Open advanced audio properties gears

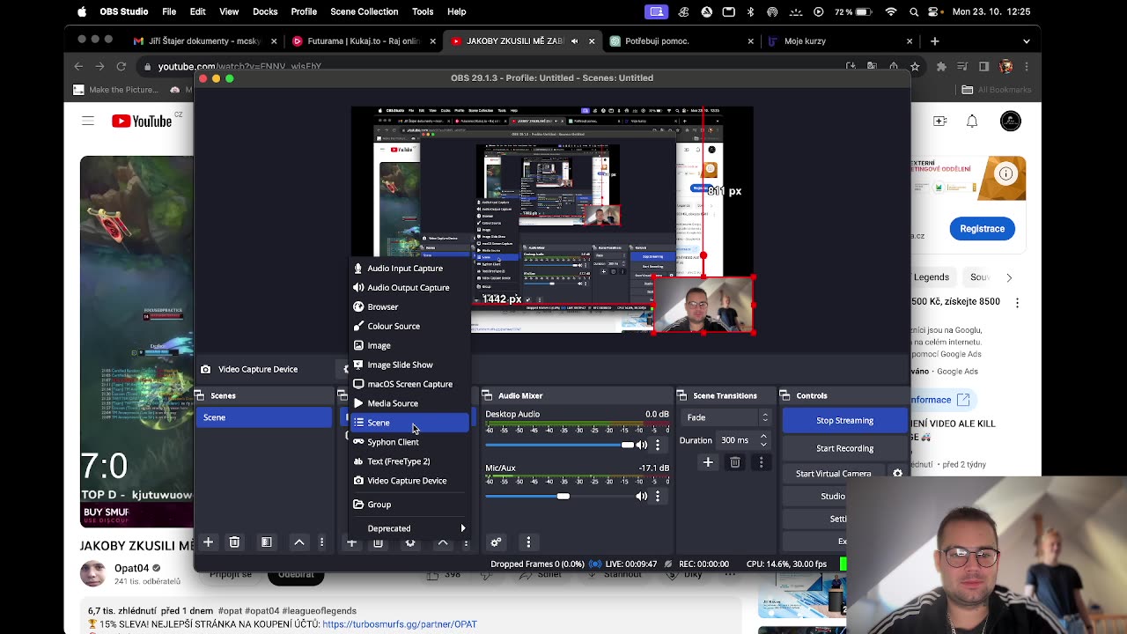pyautogui.click(x=496, y=542)
